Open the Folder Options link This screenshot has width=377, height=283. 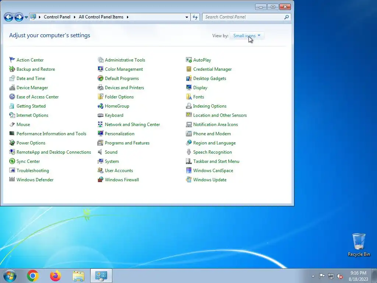(x=119, y=97)
